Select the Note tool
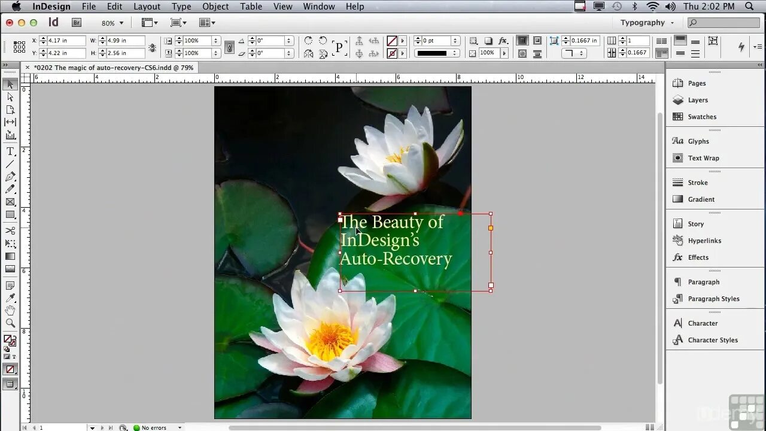Screen dimensions: 766x431 [10, 286]
